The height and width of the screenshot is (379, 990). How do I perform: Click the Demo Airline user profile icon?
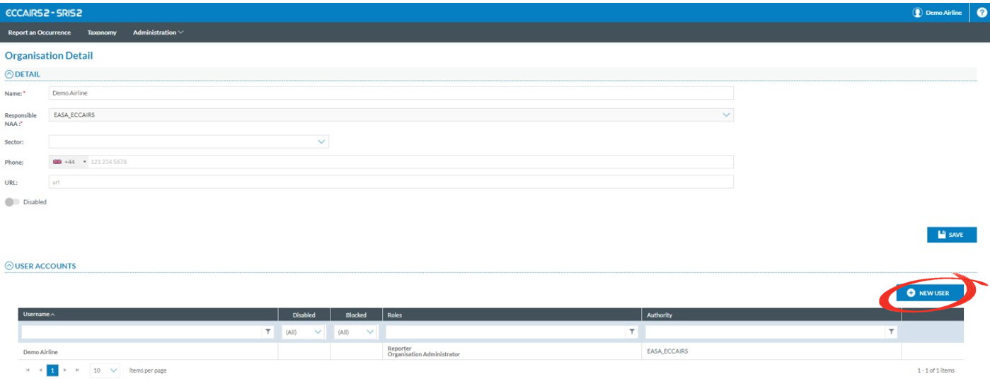[917, 13]
